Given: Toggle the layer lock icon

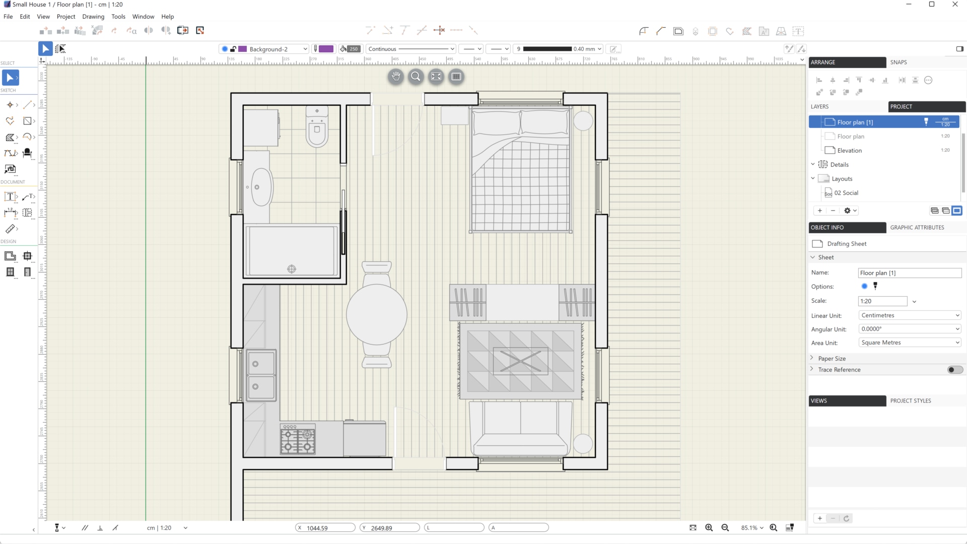Looking at the screenshot, I should point(233,49).
